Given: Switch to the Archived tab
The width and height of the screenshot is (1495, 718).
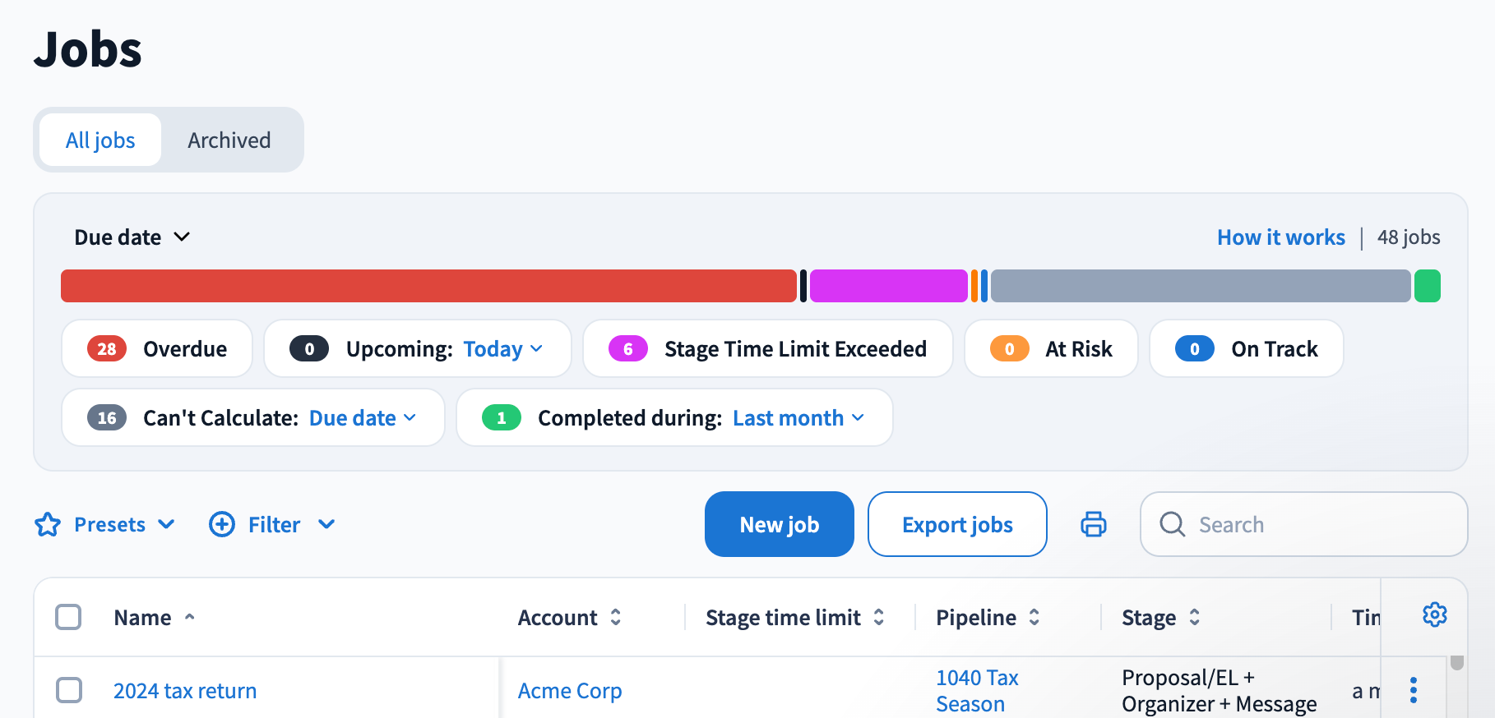Looking at the screenshot, I should [x=229, y=140].
